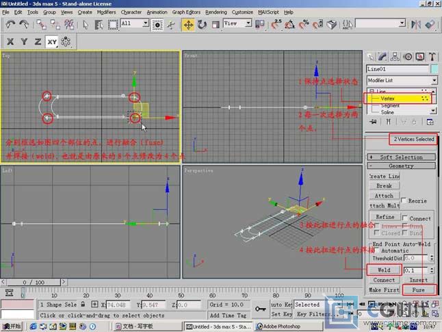Open the Windows Start button
Screen dimensions: 442x332
(x=12, y=326)
